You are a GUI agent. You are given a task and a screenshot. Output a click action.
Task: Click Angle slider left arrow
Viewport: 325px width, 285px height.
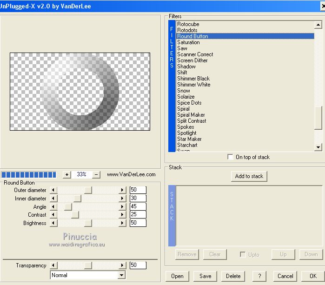point(53,207)
